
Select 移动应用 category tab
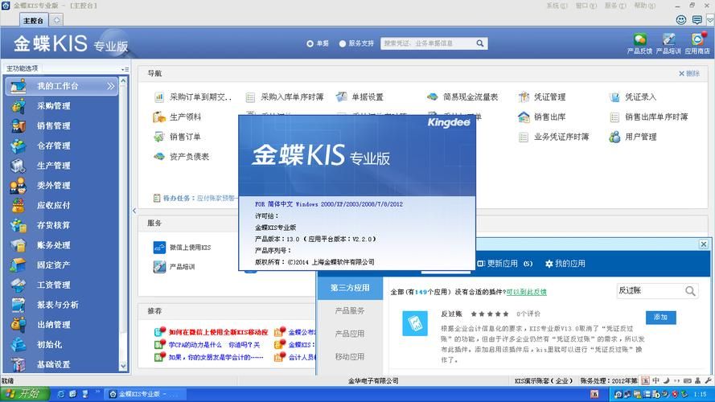click(350, 356)
